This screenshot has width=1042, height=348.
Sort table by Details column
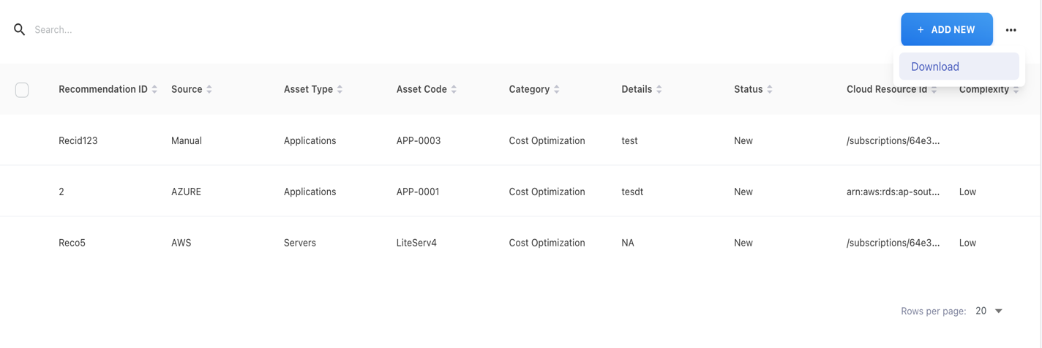pyautogui.click(x=659, y=89)
